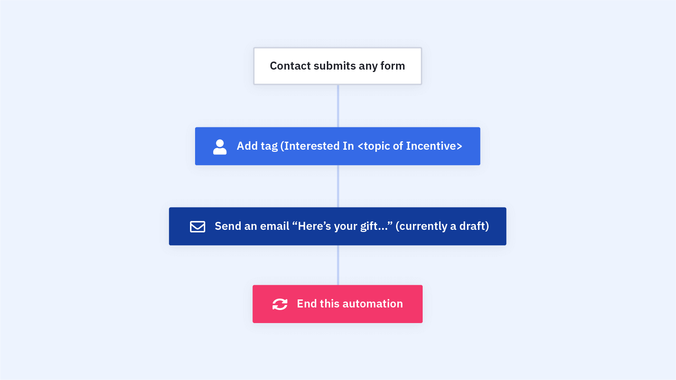Open the dark blue "Send an email" block
This screenshot has height=380, width=676.
(337, 226)
